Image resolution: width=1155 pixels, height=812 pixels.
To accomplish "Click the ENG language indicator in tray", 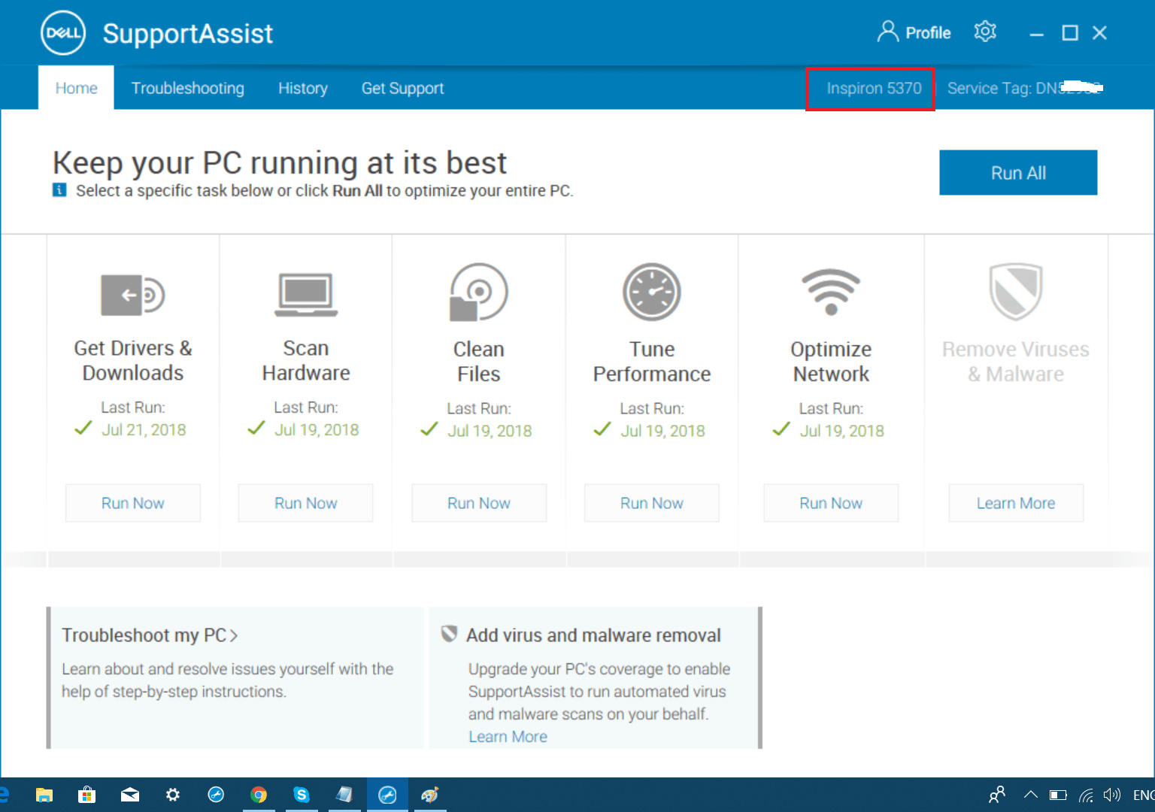I will click(x=1144, y=795).
